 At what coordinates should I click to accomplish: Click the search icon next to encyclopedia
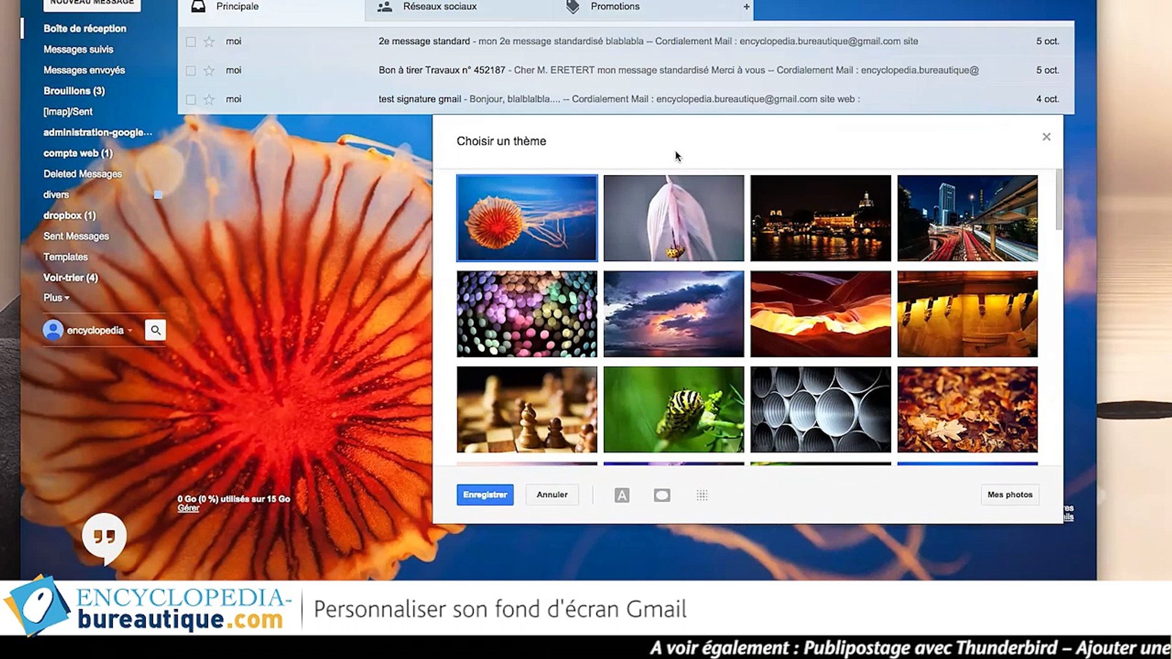(x=155, y=329)
